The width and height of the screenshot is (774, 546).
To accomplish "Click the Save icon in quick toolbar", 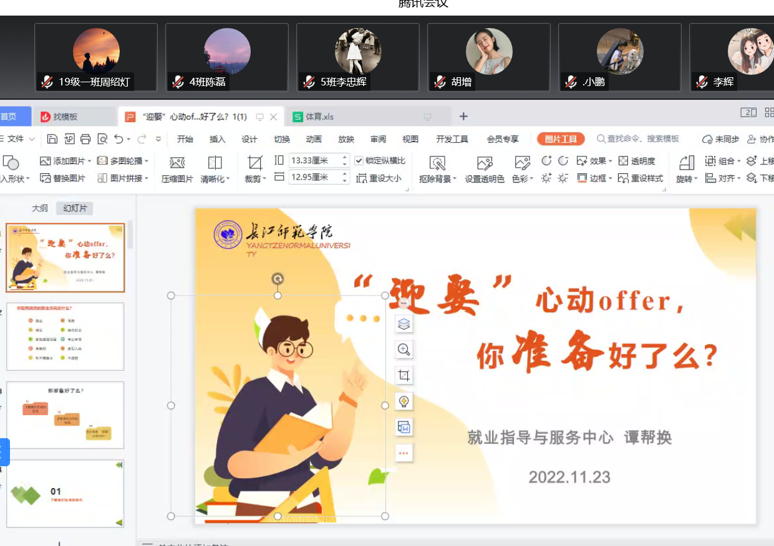I will click(x=52, y=139).
